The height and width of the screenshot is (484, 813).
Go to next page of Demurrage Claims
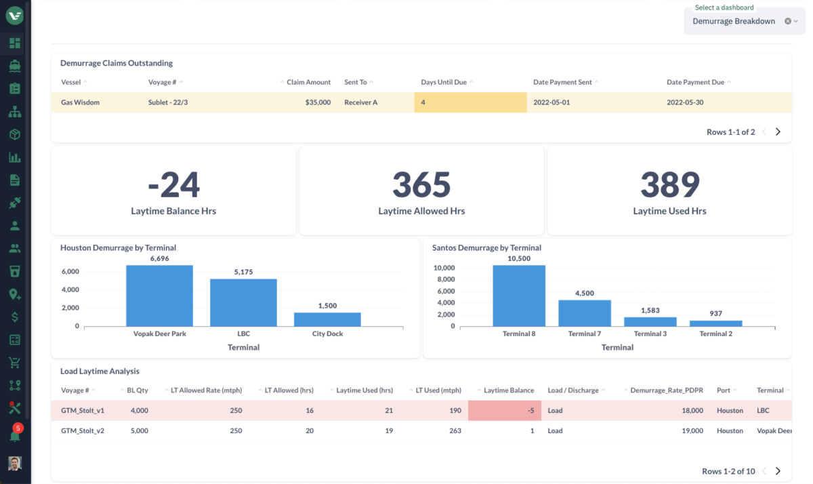(778, 132)
